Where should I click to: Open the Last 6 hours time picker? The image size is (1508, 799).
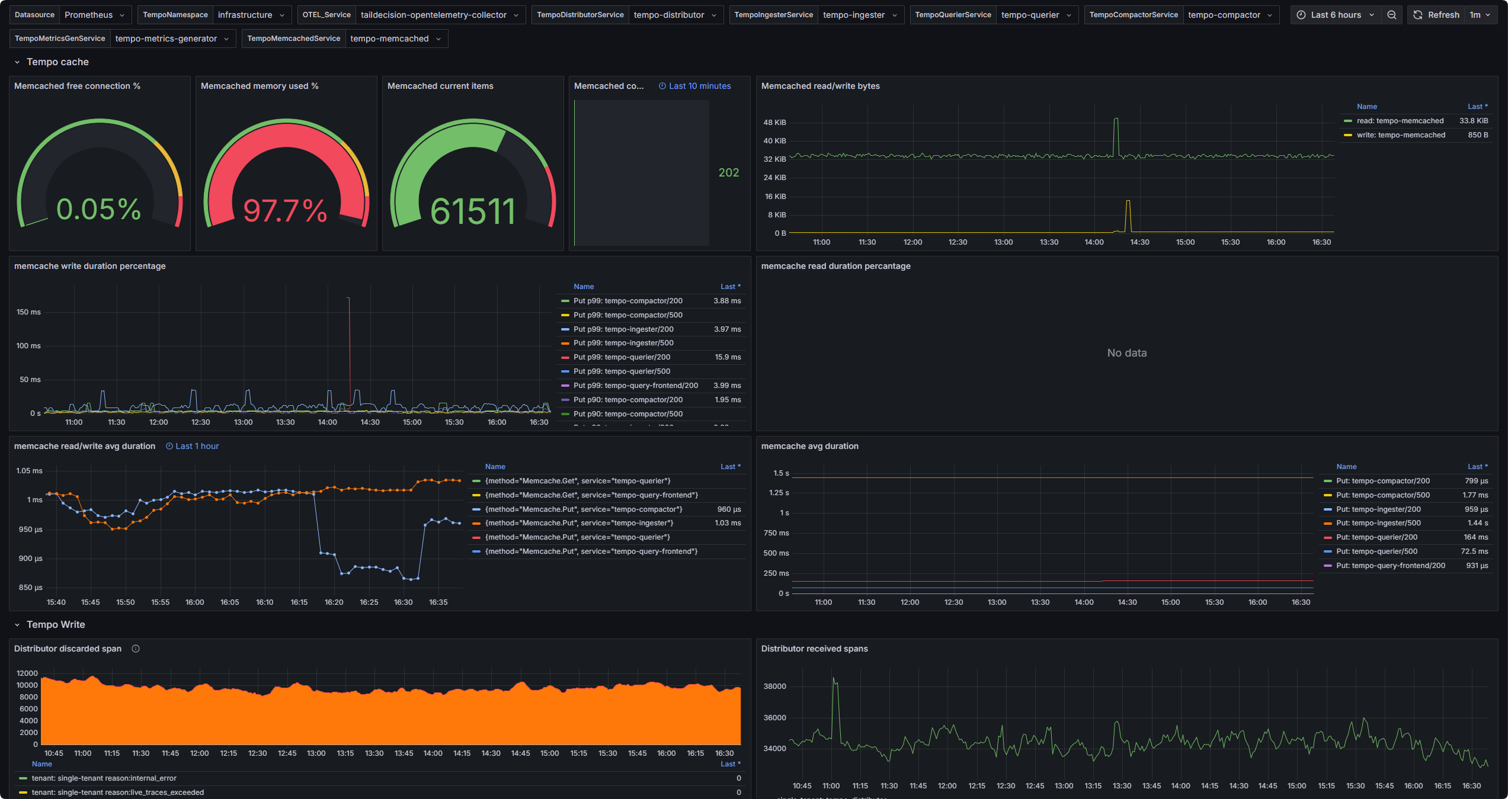1336,15
